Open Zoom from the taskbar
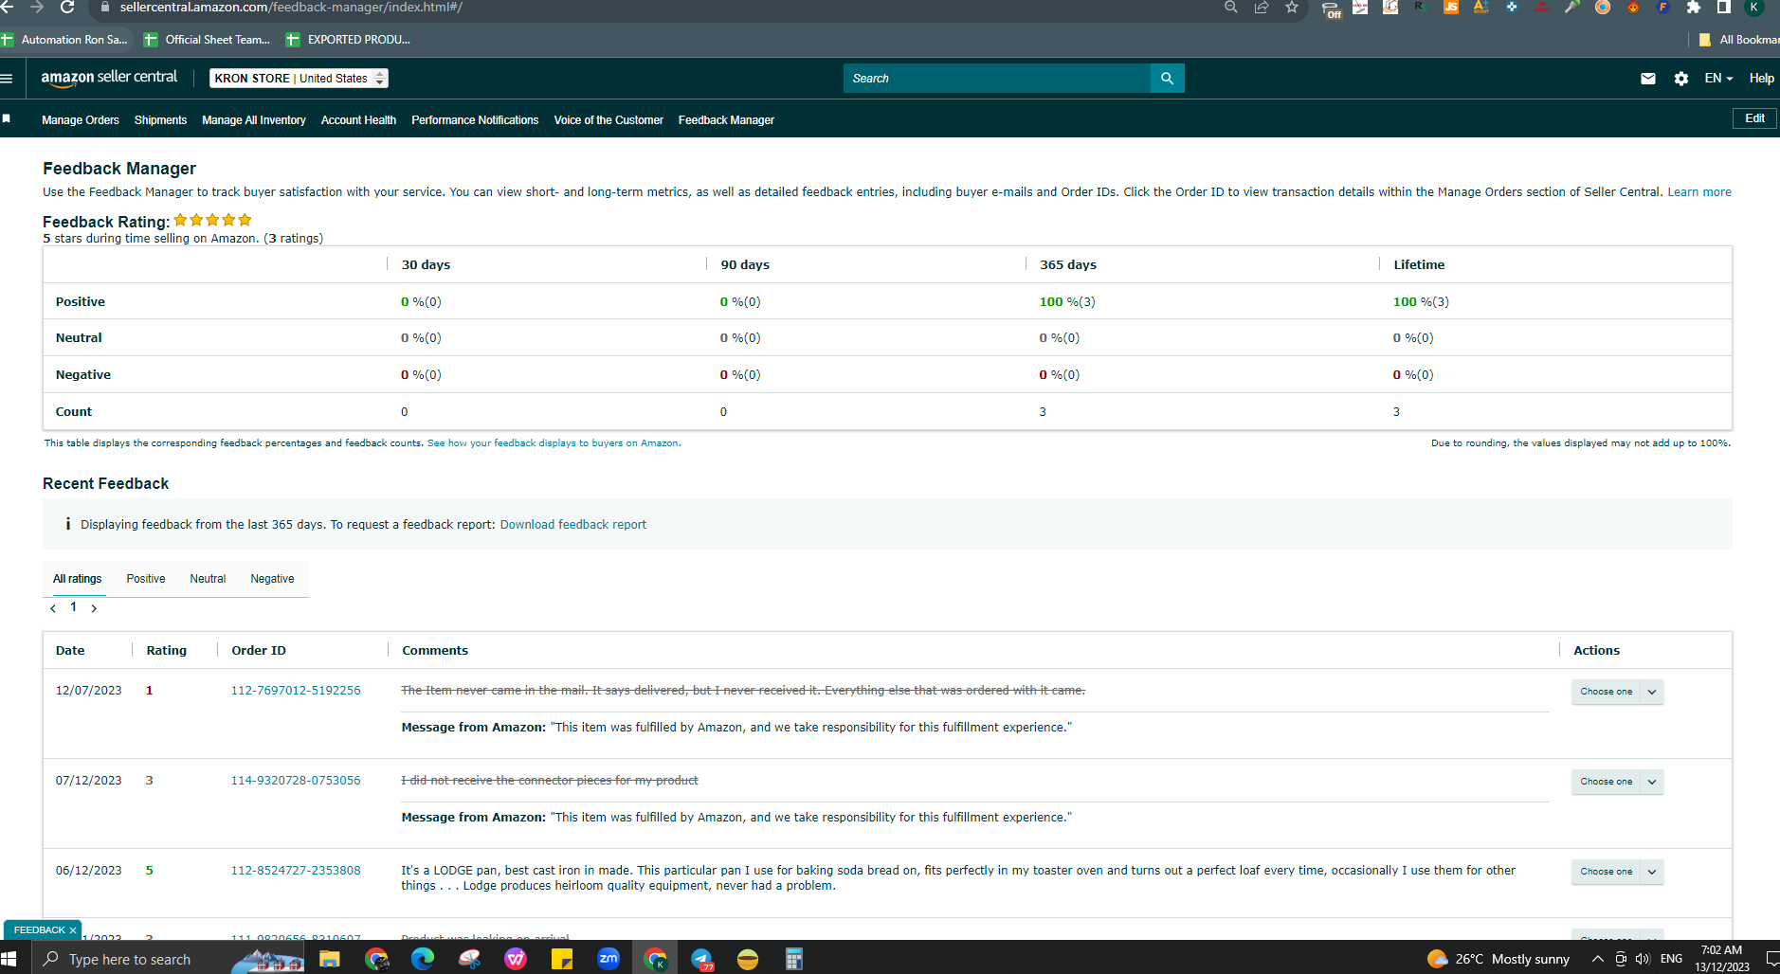Image resolution: width=1780 pixels, height=974 pixels. point(608,959)
